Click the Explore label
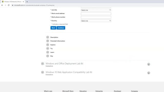 pyautogui.click(x=53, y=45)
